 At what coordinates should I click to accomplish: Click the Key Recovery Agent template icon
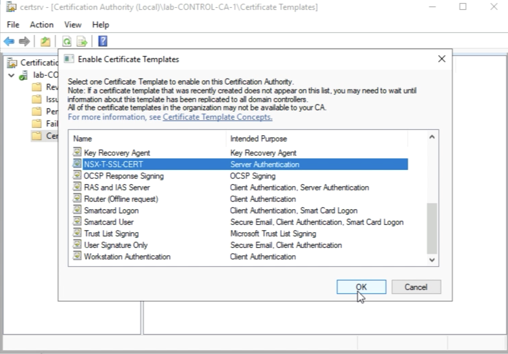(x=77, y=152)
